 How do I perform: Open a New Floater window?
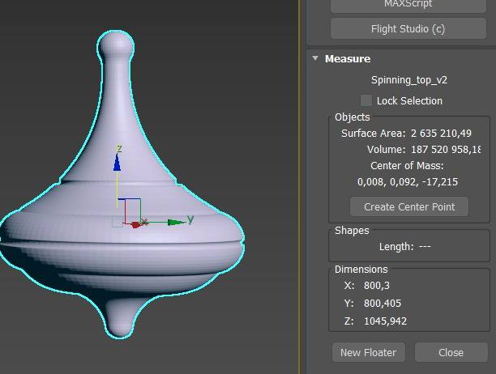(x=368, y=352)
